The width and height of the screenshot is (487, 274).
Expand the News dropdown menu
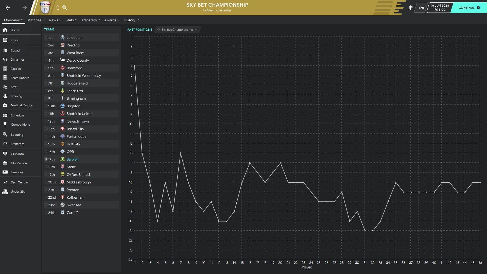pyautogui.click(x=55, y=20)
